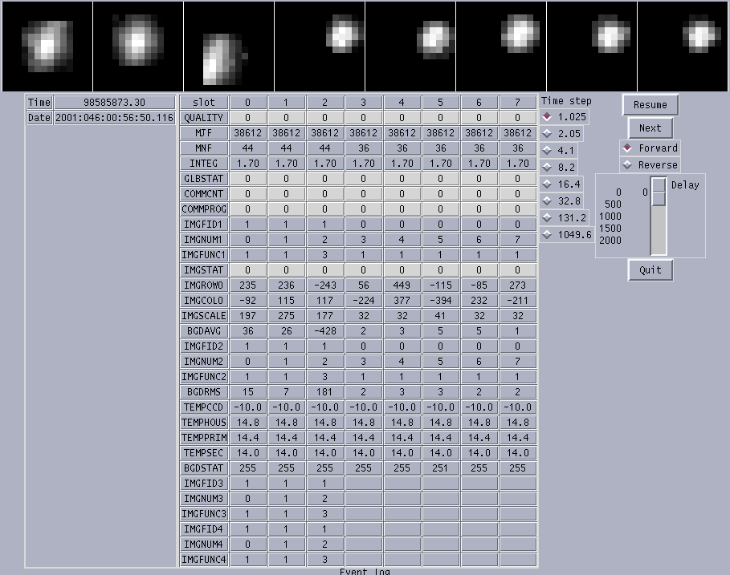Click the IMGFID4 row label
The height and width of the screenshot is (575, 730).
click(204, 529)
